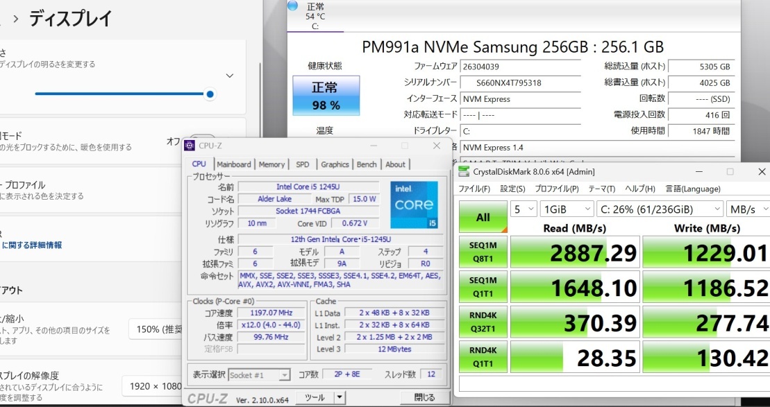This screenshot has height=407, width=770.
Task: Open the プロファイル(P) menu in CrystalDiskMark
Action: tap(557, 189)
